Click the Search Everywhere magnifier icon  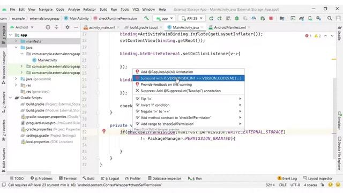(330, 18)
